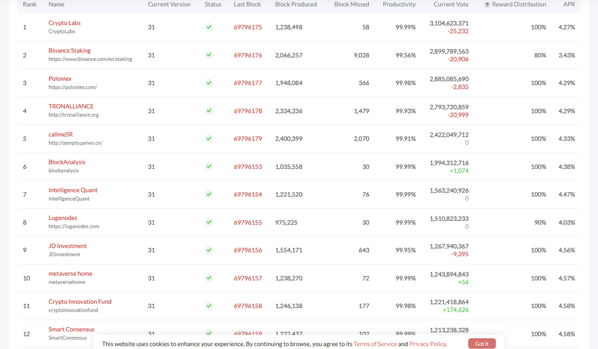Open the Crypto Innovation Fund link

[x=80, y=301]
